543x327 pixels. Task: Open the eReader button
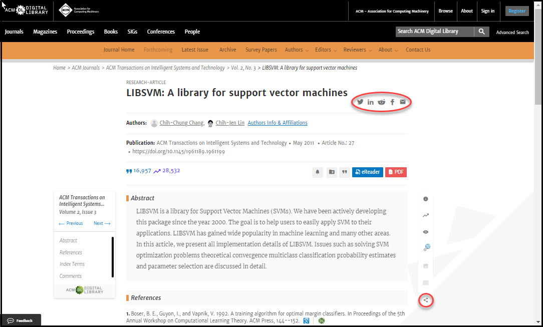tap(367, 172)
